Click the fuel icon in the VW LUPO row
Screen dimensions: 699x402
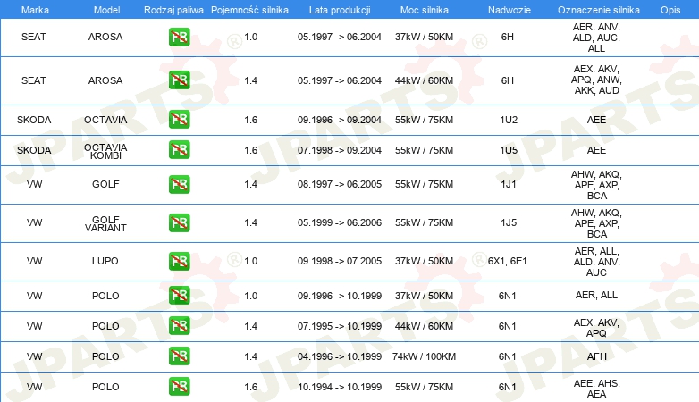click(x=179, y=261)
